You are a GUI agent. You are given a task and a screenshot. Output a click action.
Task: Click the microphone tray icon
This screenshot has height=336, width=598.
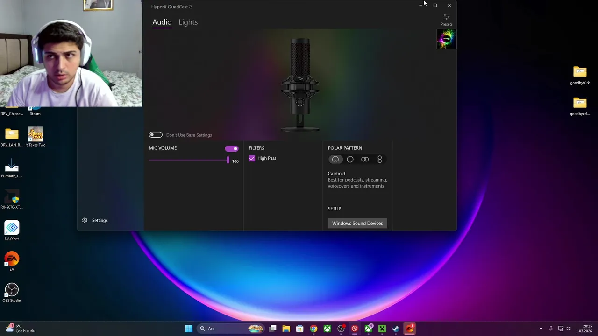click(551, 329)
